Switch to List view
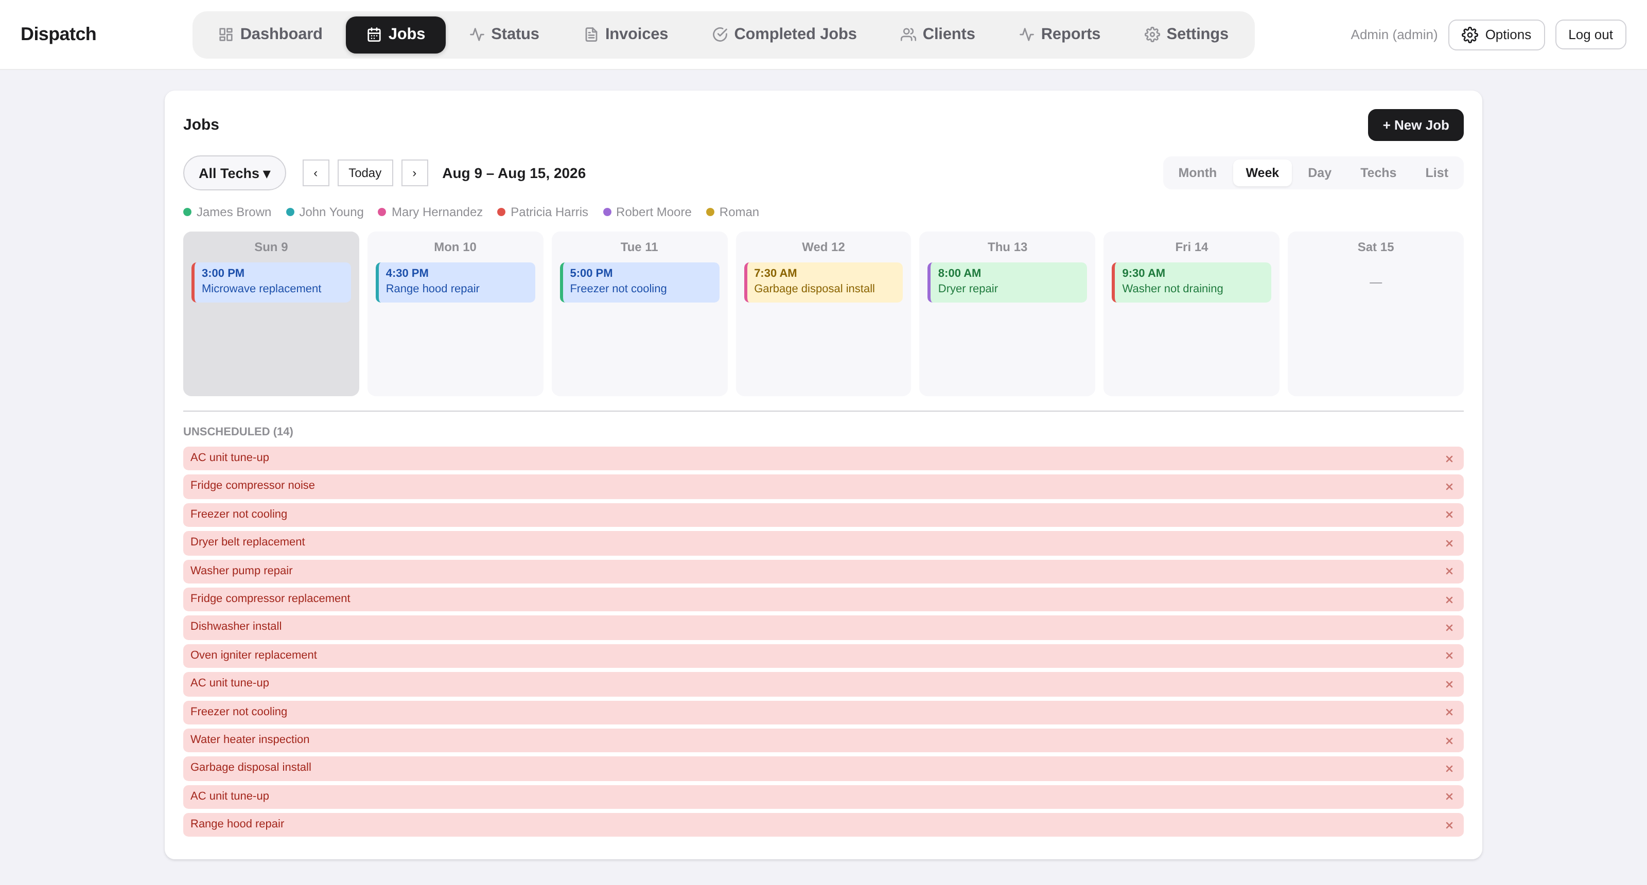Viewport: 1647px width, 885px height. point(1436,172)
